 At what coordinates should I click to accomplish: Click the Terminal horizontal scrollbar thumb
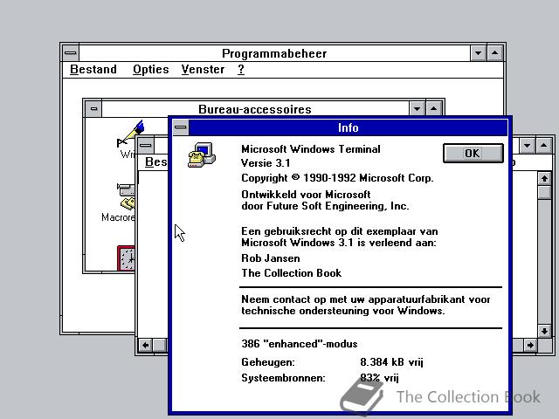point(160,345)
